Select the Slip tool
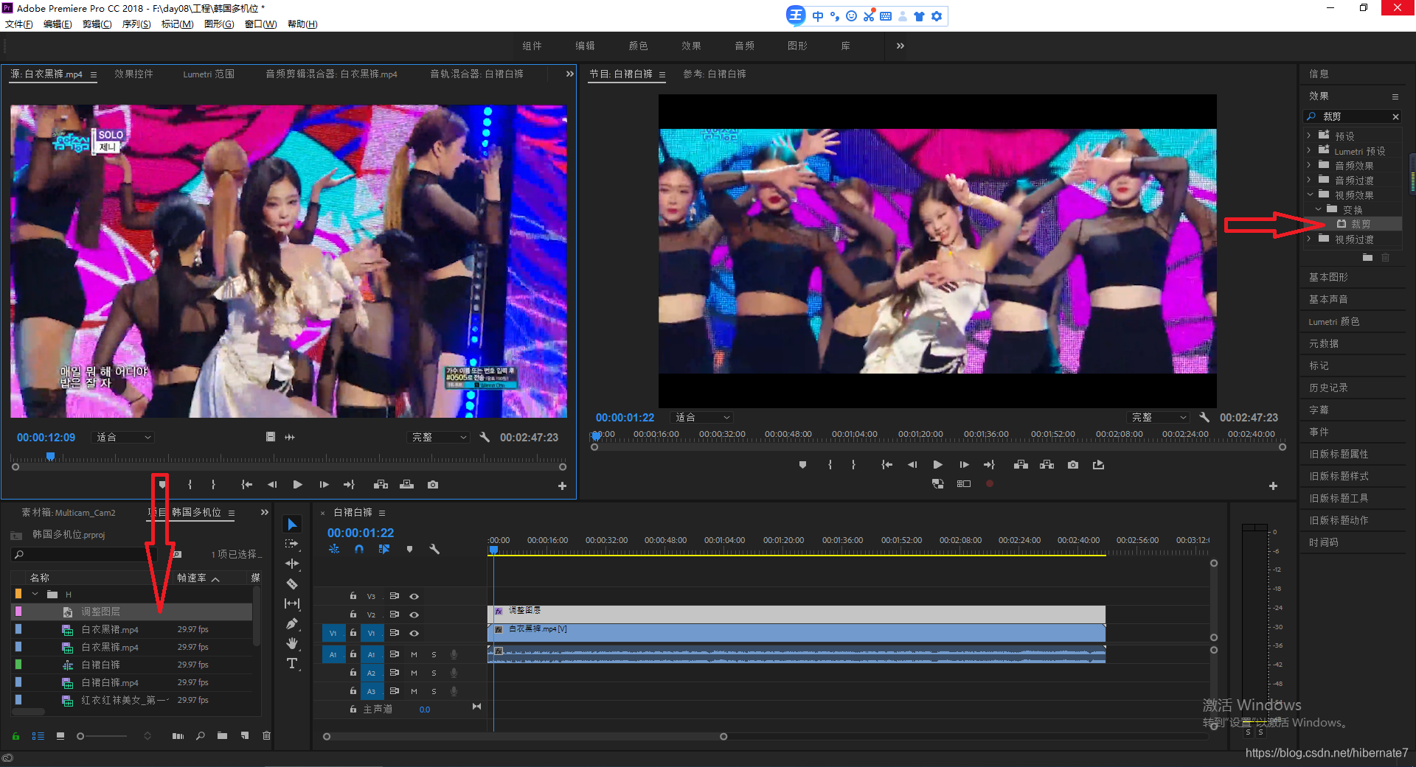This screenshot has height=767, width=1416. pyautogui.click(x=292, y=603)
